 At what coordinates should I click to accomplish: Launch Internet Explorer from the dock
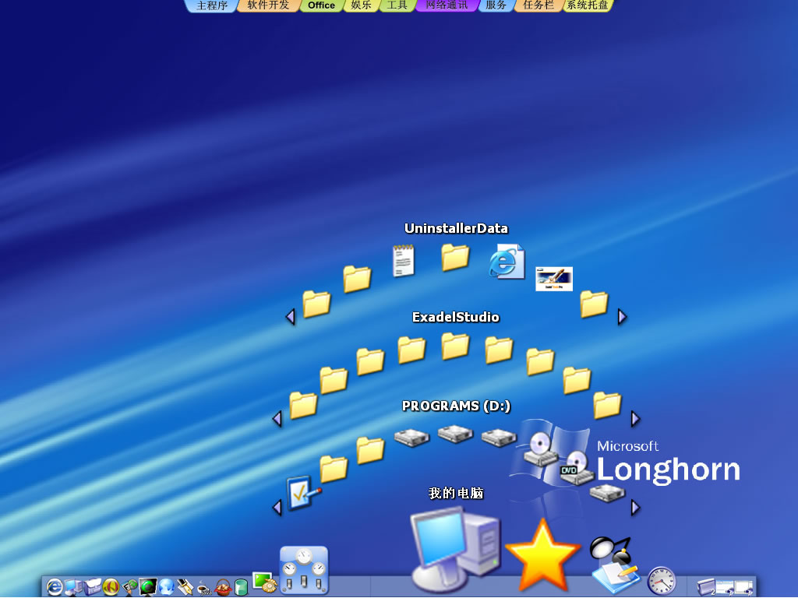point(55,587)
